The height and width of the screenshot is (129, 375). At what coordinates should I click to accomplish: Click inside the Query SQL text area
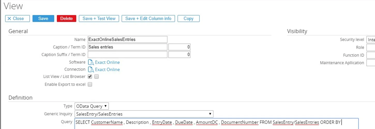point(216,124)
